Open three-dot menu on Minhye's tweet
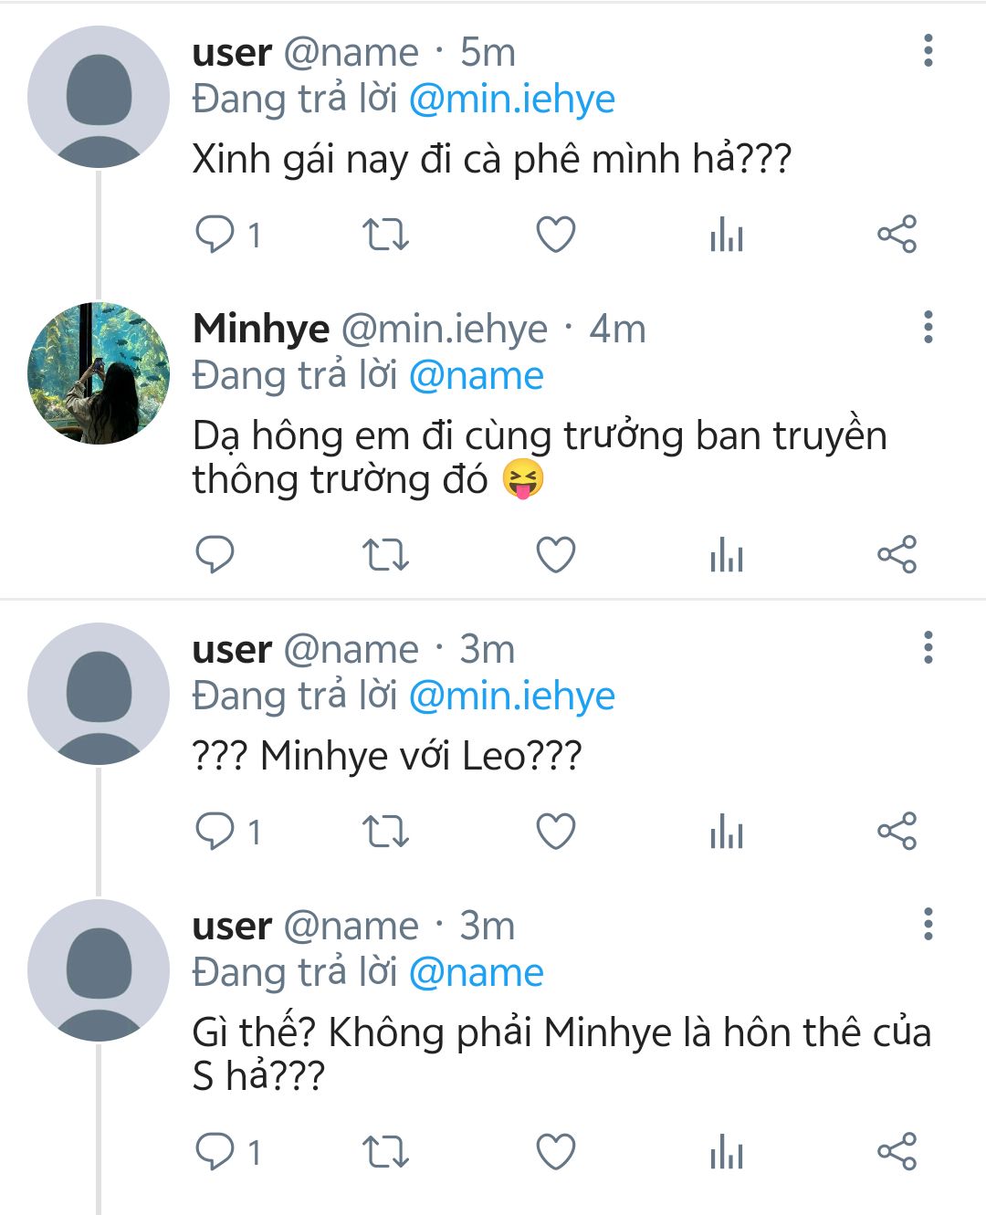986x1215 pixels. pos(928,327)
